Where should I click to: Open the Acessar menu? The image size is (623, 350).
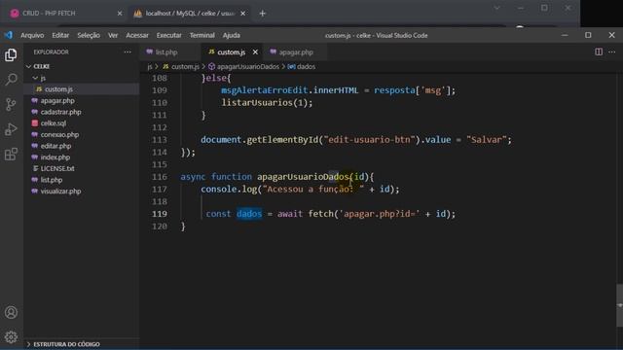pyautogui.click(x=137, y=35)
